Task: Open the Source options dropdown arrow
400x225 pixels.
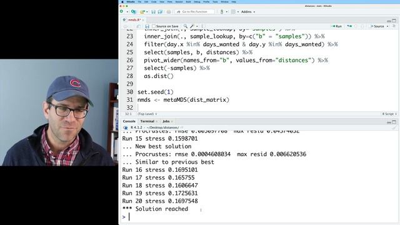Action: [x=387, y=26]
